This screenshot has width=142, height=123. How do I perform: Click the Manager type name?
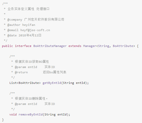click(x=89, y=46)
